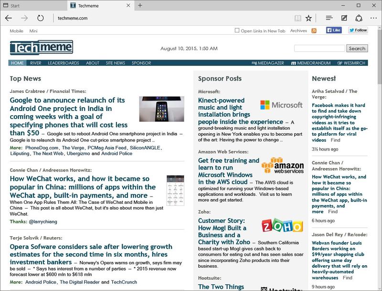This screenshot has height=291, width=382.
Task: Click the Share icon in Edge toolbar
Action: (359, 18)
